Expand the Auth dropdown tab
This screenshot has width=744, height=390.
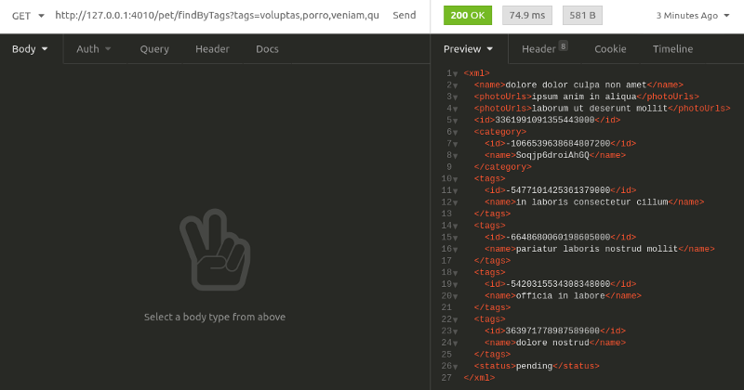(x=93, y=49)
